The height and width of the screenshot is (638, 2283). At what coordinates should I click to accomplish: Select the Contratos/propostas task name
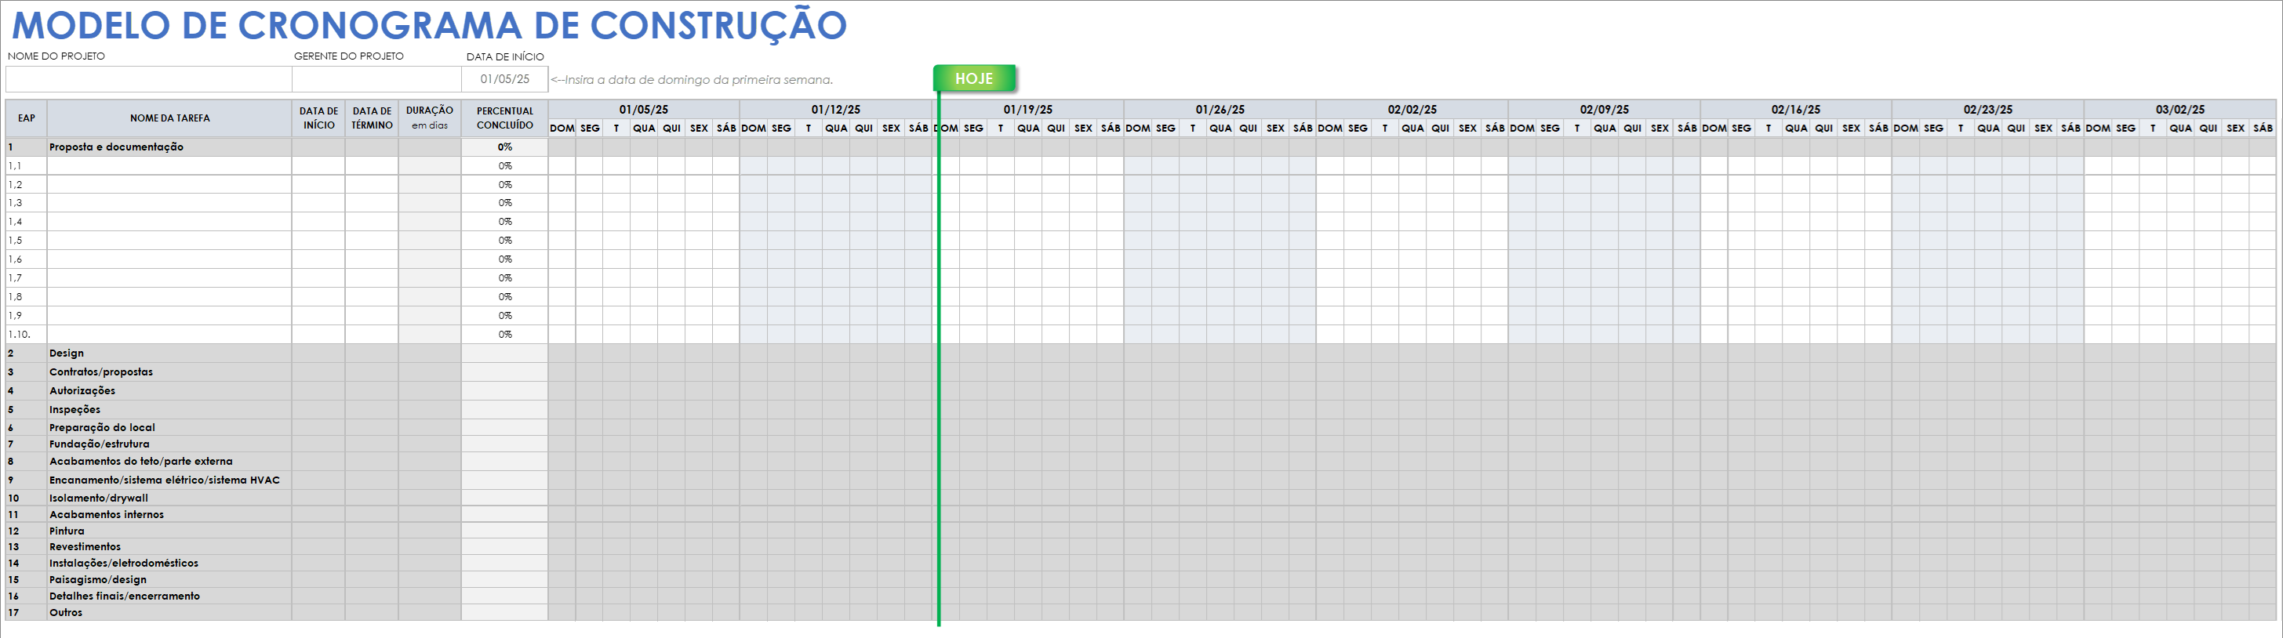(101, 372)
